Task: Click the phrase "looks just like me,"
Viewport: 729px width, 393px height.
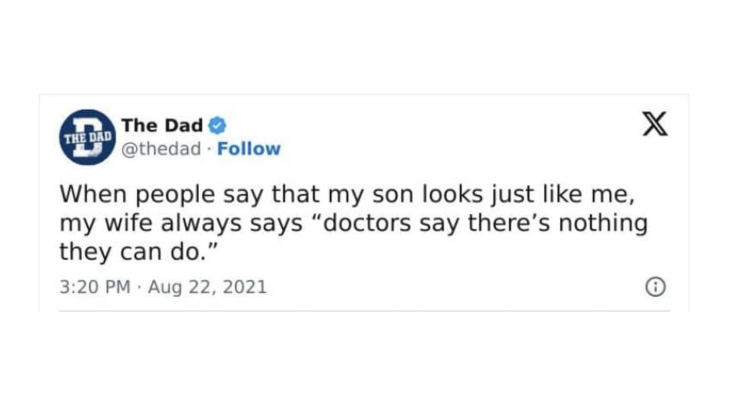Action: (x=529, y=194)
